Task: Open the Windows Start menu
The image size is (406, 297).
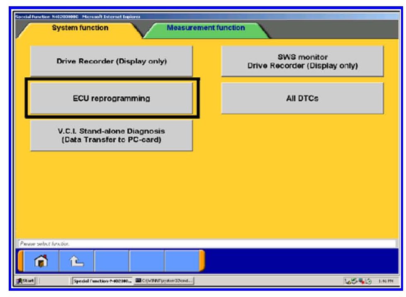Action: (26, 280)
